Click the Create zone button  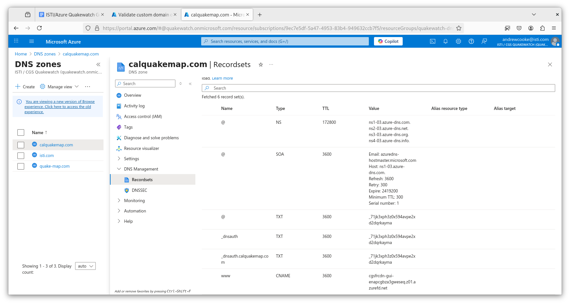click(25, 87)
